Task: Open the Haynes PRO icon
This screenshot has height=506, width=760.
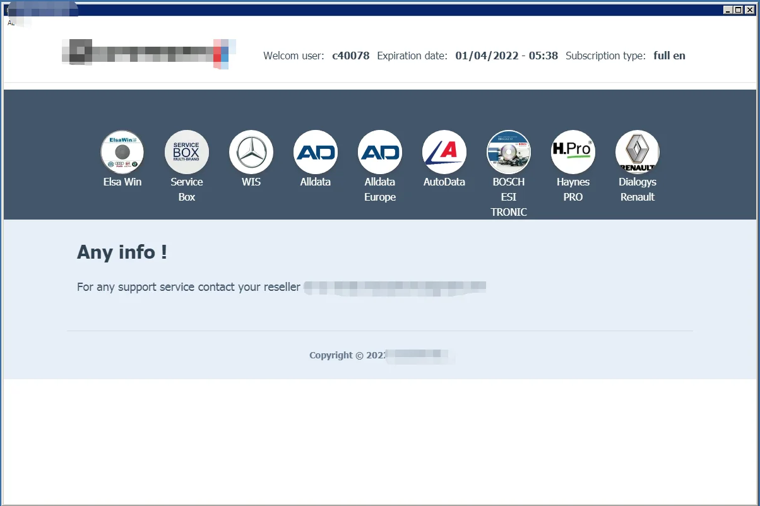Action: [573, 152]
